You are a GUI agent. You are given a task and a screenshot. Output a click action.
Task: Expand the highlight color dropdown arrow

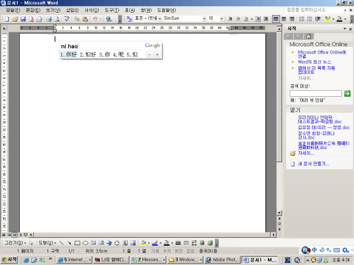point(334,19)
